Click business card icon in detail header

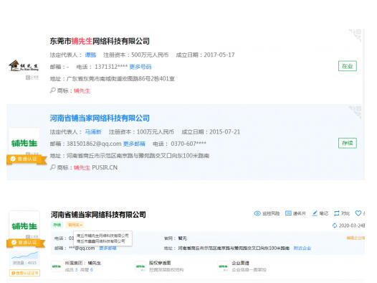pos(288,213)
